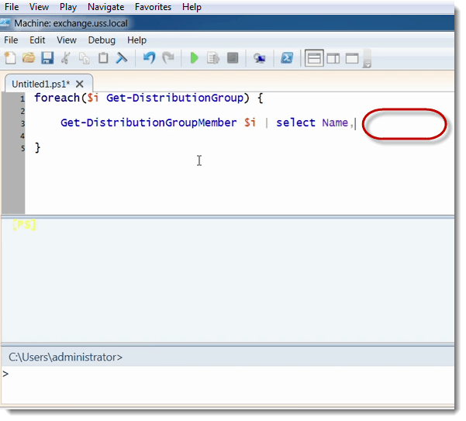
Task: Click the closing brace on line 5
Action: (37, 147)
